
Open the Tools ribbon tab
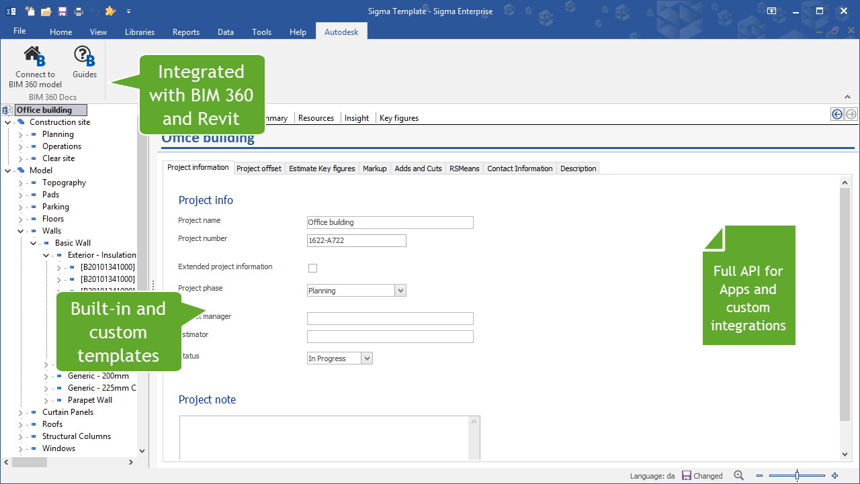pos(262,32)
